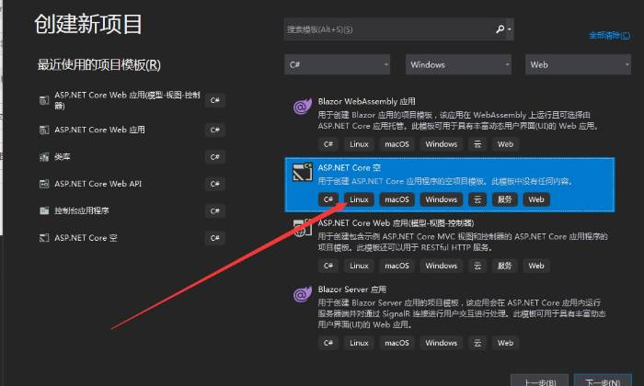Click the 下一步(N) button
The width and height of the screenshot is (644, 386).
[x=603, y=381]
